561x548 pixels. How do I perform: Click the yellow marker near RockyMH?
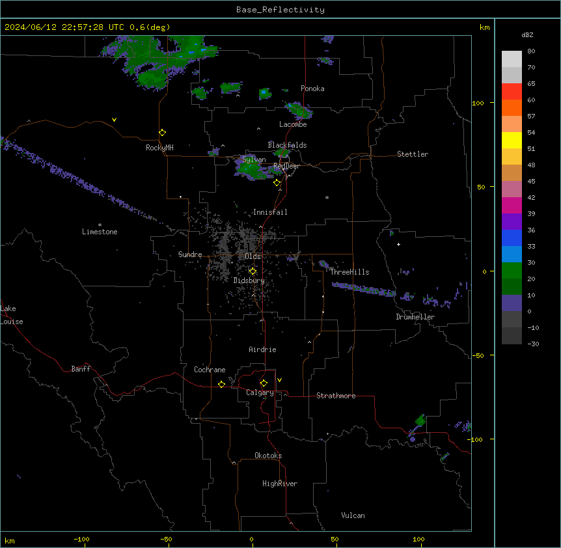163,132
